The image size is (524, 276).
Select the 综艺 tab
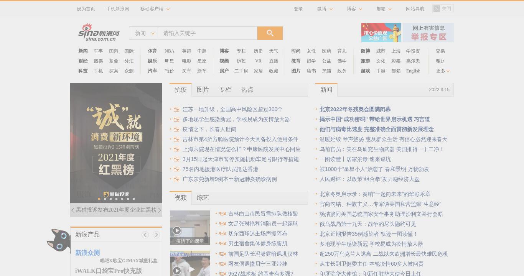pos(203,198)
